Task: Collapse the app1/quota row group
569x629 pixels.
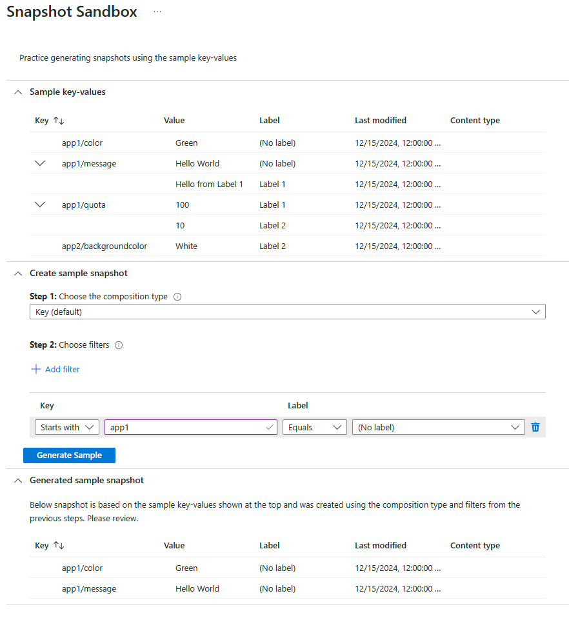Action: [40, 205]
